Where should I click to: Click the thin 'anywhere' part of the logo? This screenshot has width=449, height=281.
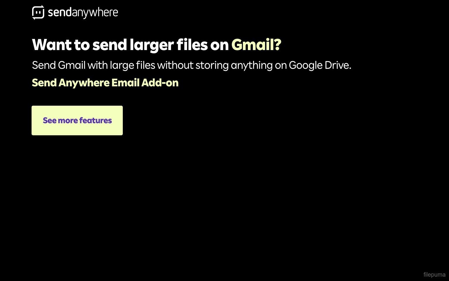click(x=95, y=13)
